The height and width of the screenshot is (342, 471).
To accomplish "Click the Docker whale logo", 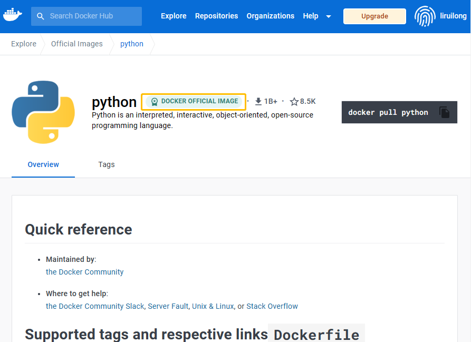I will [x=13, y=15].
